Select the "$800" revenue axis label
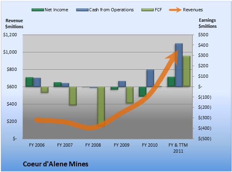Screen dimensions: 232x172 12,69
